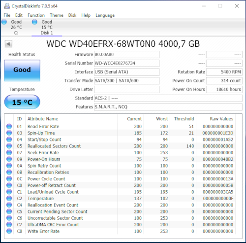
Task: Click the Raw Values column header
Action: pyautogui.click(x=216, y=119)
